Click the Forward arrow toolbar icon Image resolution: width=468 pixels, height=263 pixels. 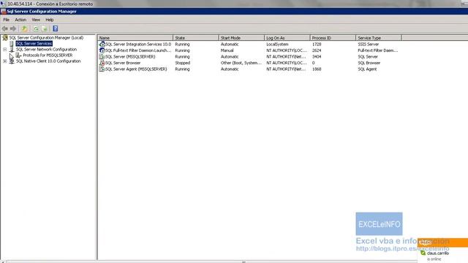pyautogui.click(x=13, y=28)
